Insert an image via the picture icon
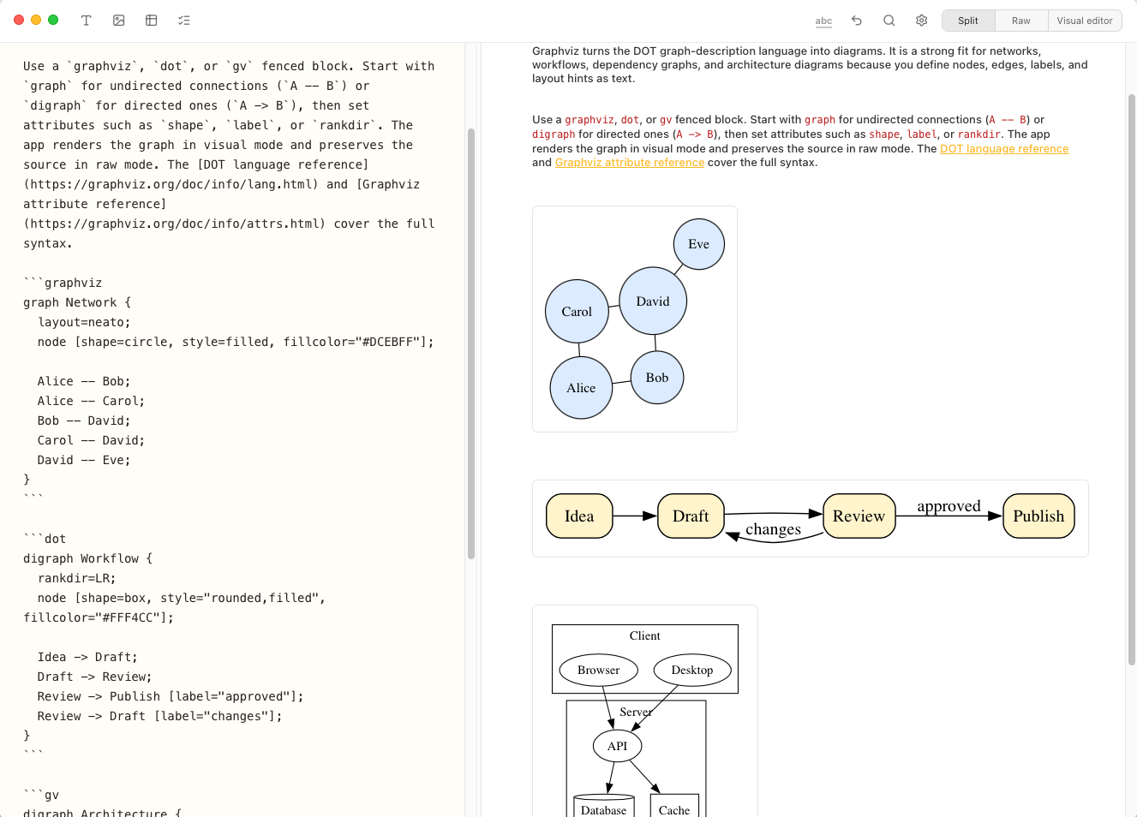Viewport: 1137px width, 817px height. pos(119,21)
